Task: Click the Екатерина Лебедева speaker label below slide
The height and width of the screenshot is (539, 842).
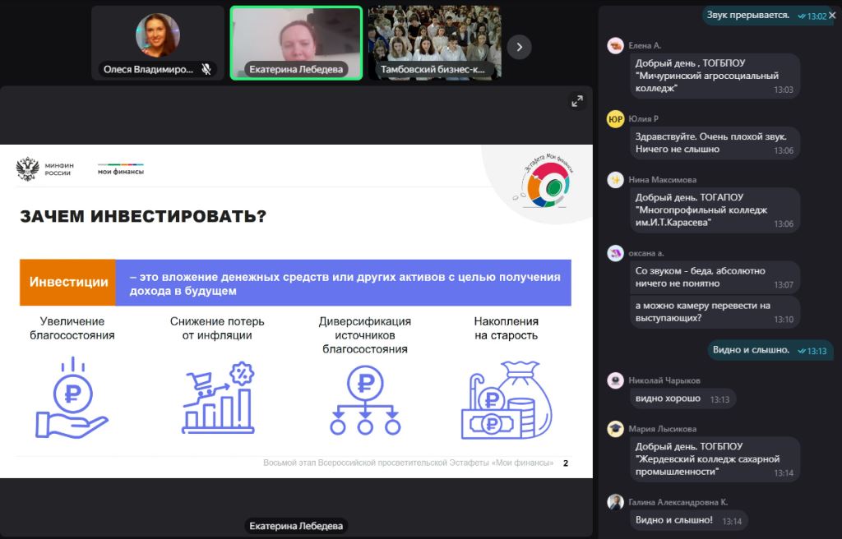Action: click(x=296, y=526)
